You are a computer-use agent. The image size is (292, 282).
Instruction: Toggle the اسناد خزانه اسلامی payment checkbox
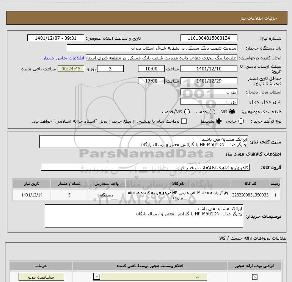click(184, 121)
